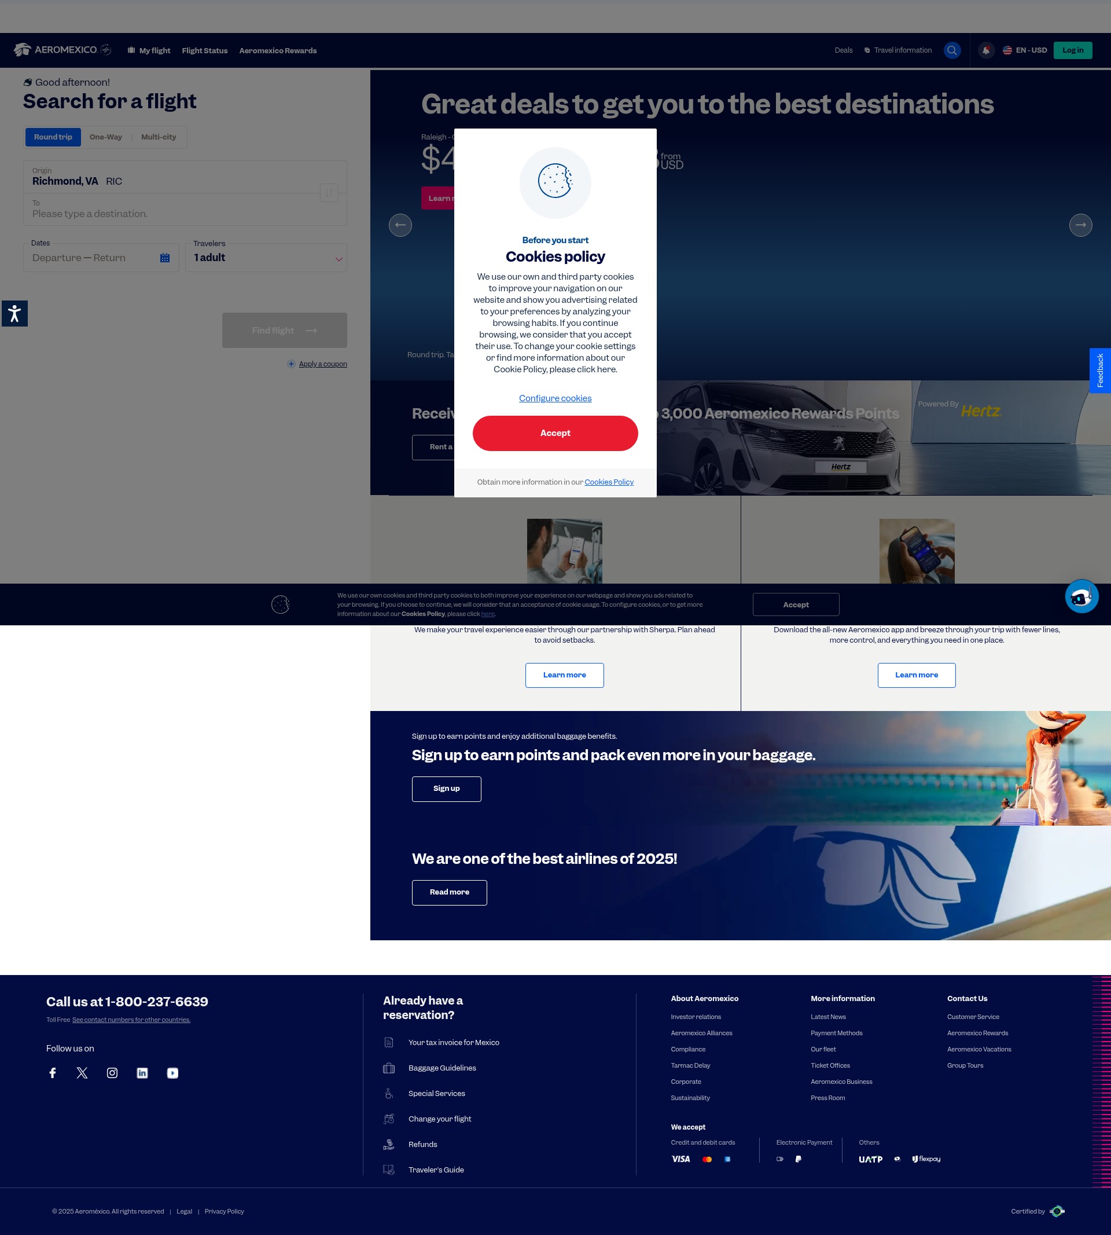
Task: Expand the Travelers dropdown
Action: click(x=266, y=258)
